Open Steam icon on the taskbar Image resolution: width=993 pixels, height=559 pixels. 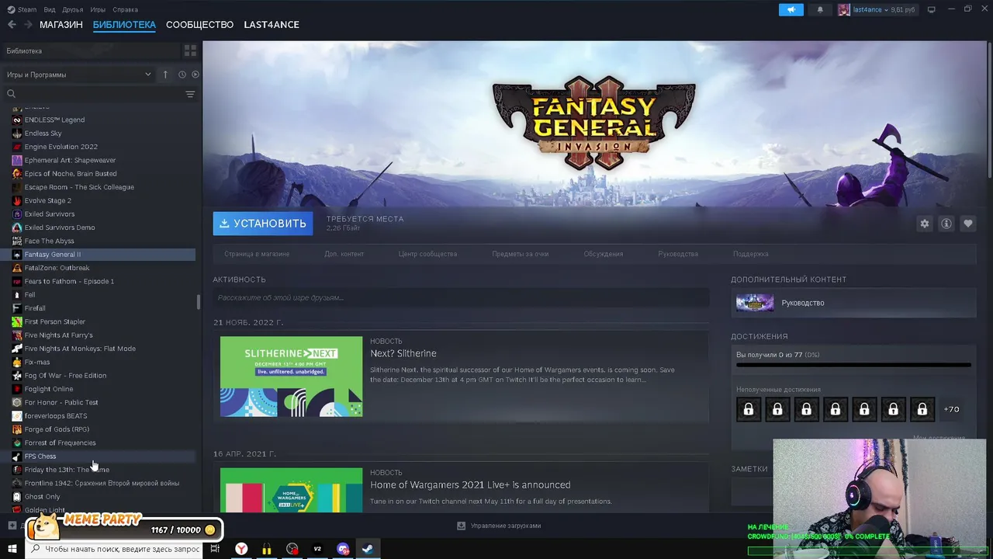368,549
